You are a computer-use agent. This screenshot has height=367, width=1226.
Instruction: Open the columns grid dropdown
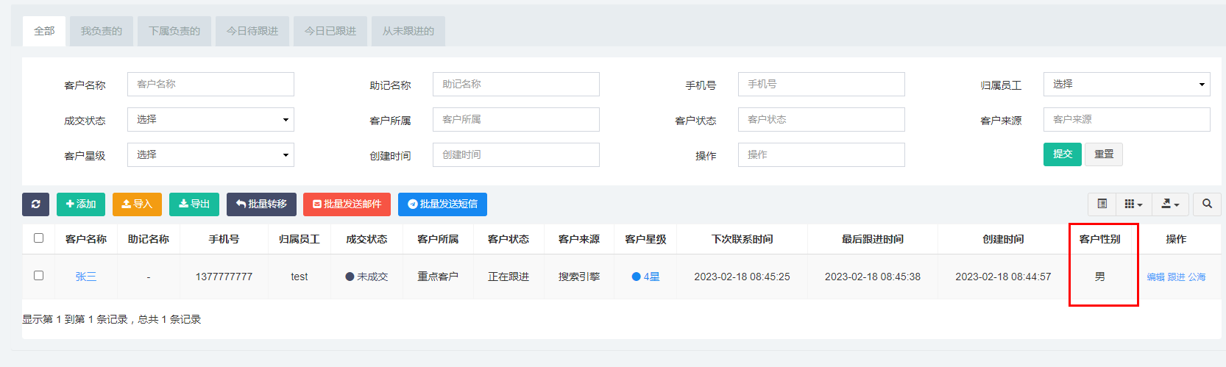point(1133,204)
